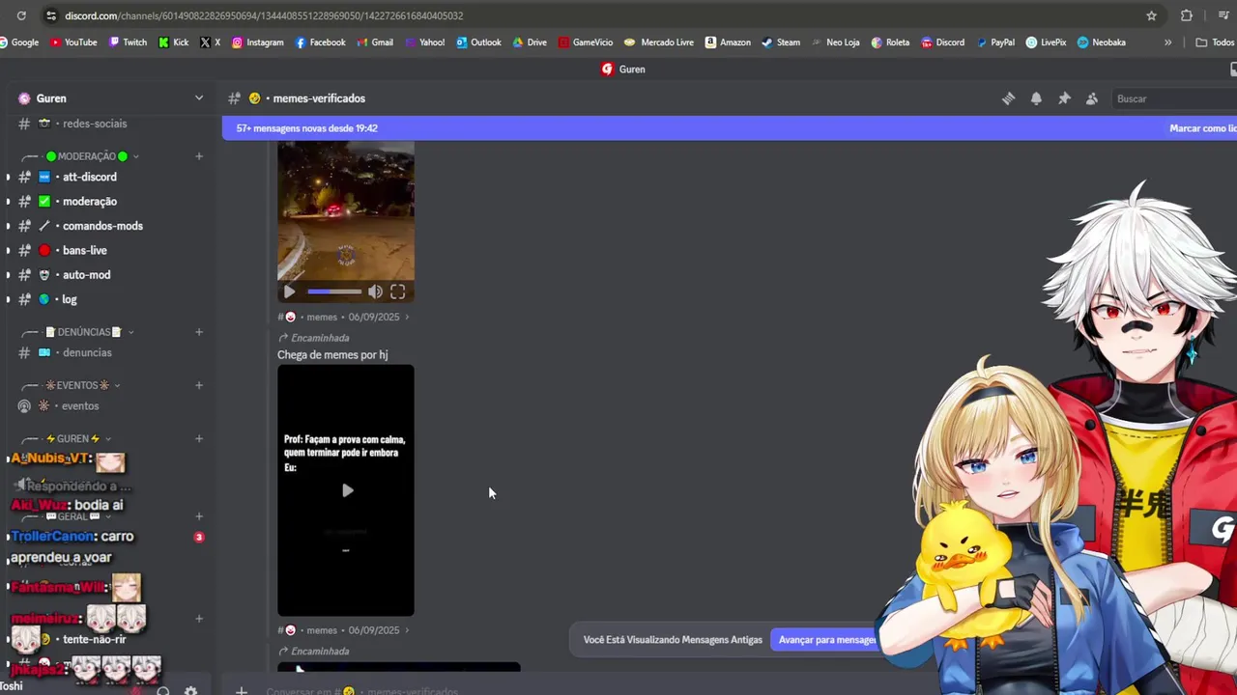Open Gmail bookmark

pos(375,42)
